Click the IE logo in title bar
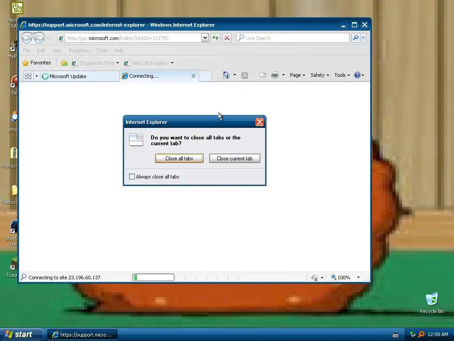Viewport: 454px width, 341px height. click(23, 25)
